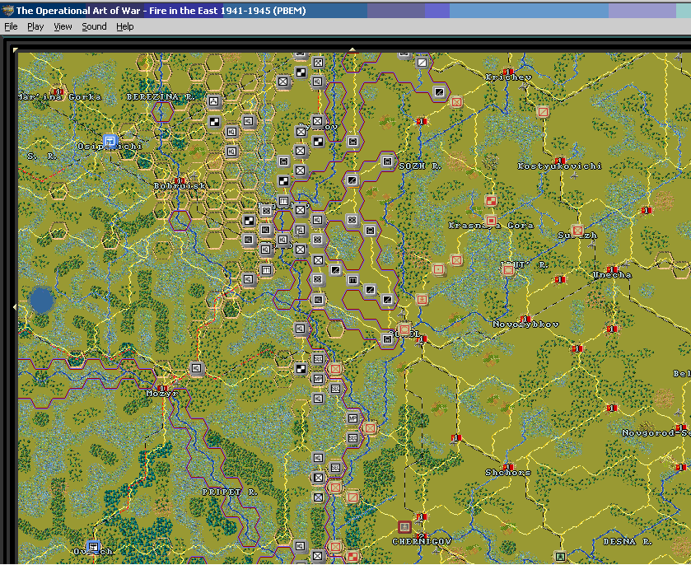Click the objective flag above Shchors

[508, 467]
